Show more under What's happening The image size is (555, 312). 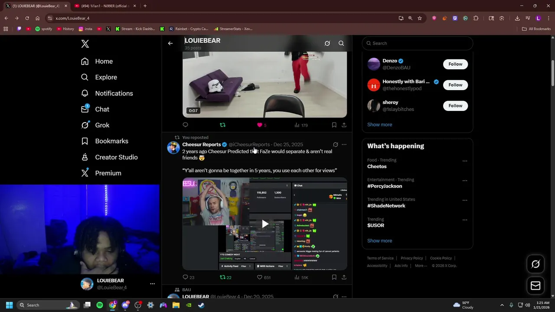click(x=379, y=240)
